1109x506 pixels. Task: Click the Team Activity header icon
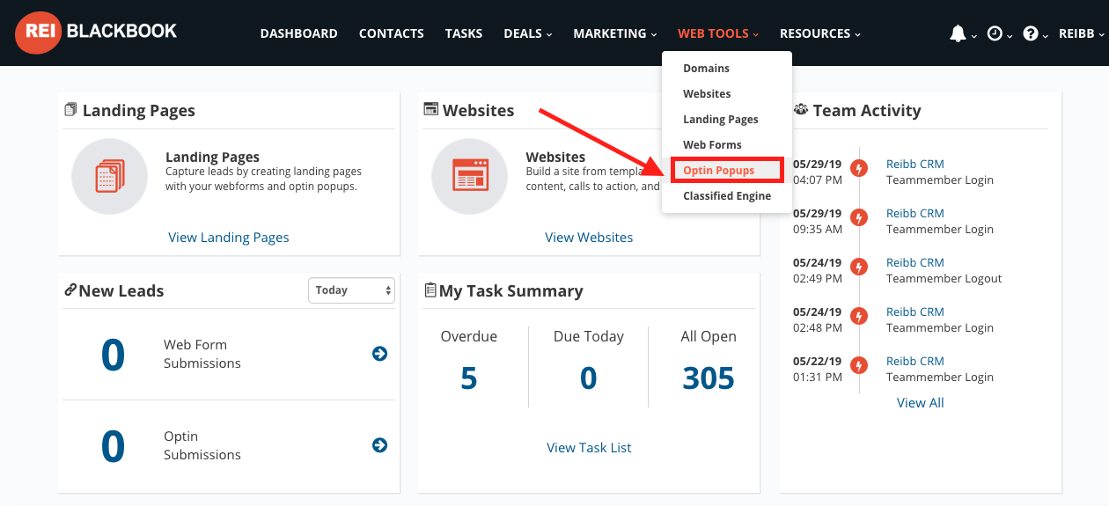tap(801, 110)
